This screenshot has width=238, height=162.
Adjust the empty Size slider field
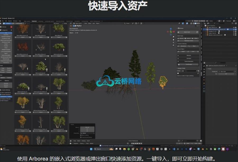[x=226, y=74]
